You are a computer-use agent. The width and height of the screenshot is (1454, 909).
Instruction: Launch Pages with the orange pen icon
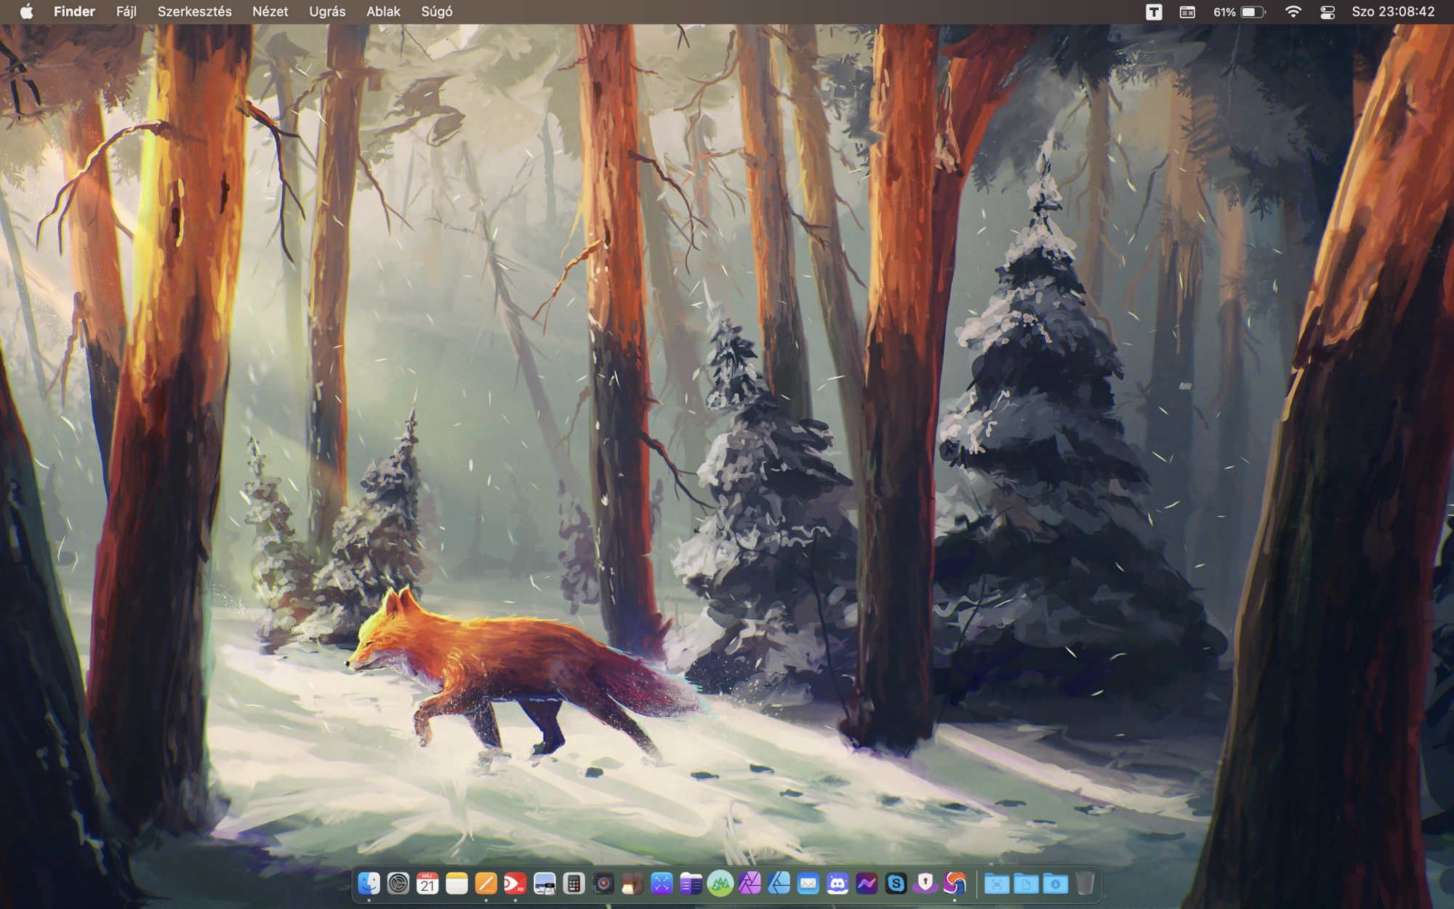[x=486, y=884]
